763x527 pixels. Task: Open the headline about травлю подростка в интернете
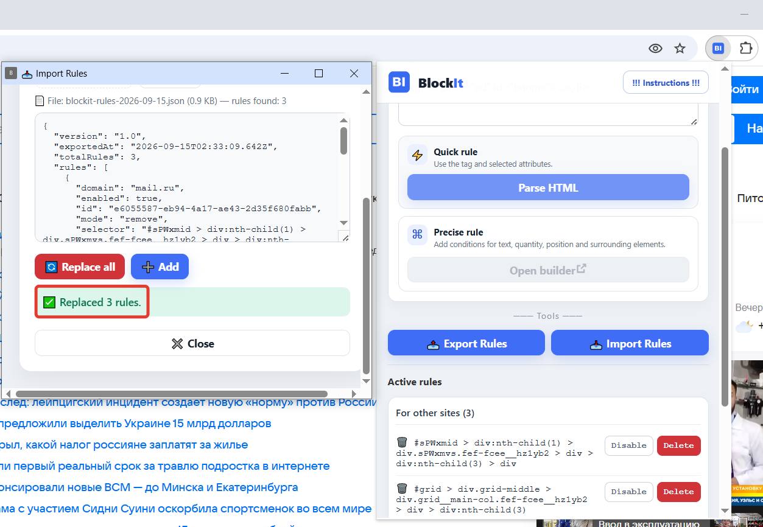164,466
